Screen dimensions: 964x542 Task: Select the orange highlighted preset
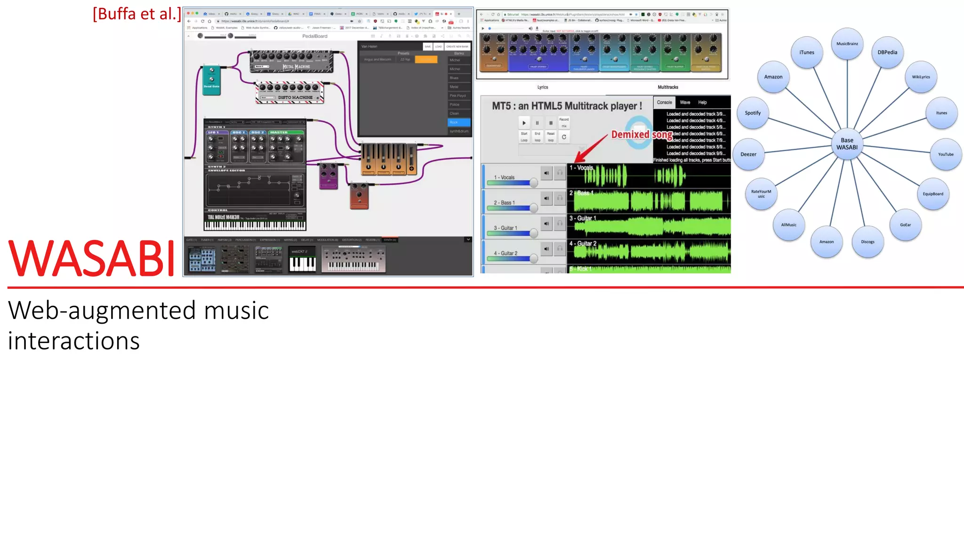pyautogui.click(x=426, y=59)
